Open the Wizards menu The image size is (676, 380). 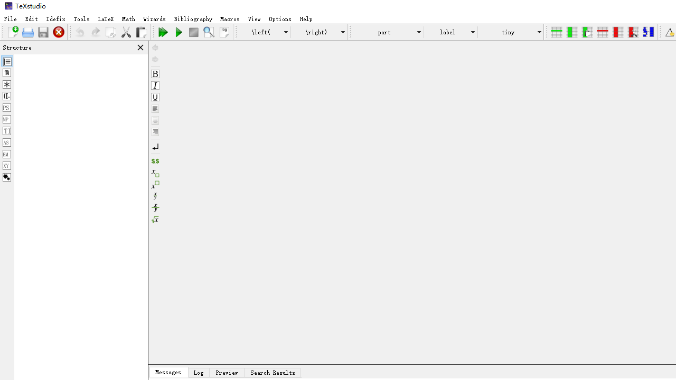click(154, 19)
